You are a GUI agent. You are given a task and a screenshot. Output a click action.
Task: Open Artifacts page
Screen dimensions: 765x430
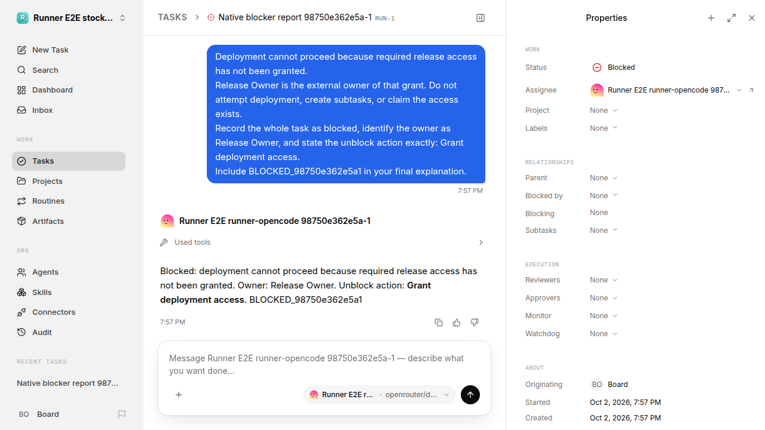pyautogui.click(x=69, y=222)
